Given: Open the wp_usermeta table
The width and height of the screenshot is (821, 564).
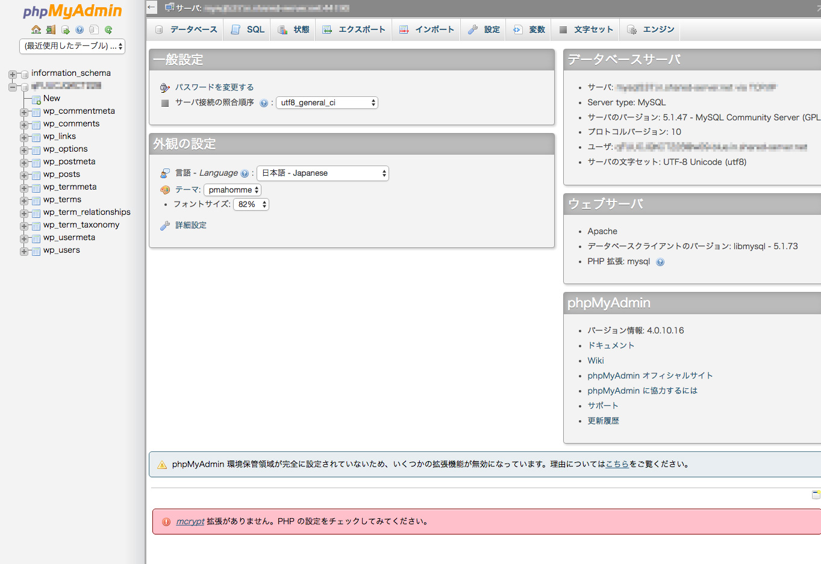Looking at the screenshot, I should [69, 237].
